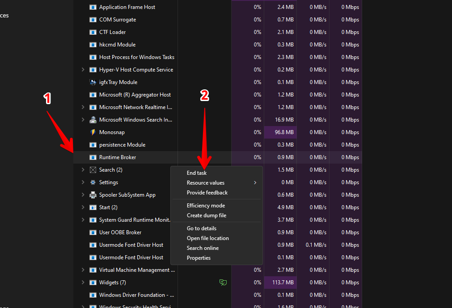Click the Runtime Broker process icon

pos(93,157)
